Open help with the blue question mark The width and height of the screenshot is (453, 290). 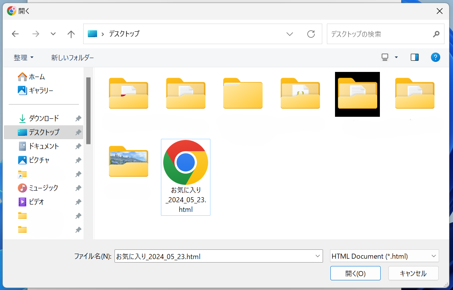point(435,57)
